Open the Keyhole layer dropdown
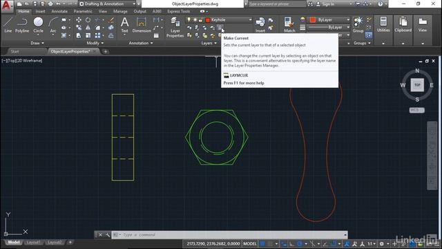Image resolution: width=442 pixels, height=249 pixels. [250, 20]
